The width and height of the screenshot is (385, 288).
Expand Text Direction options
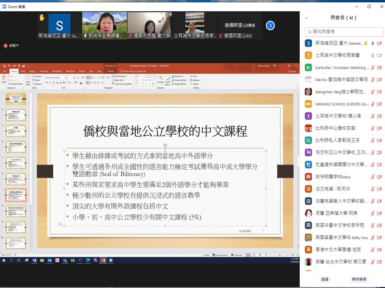[x=120, y=76]
